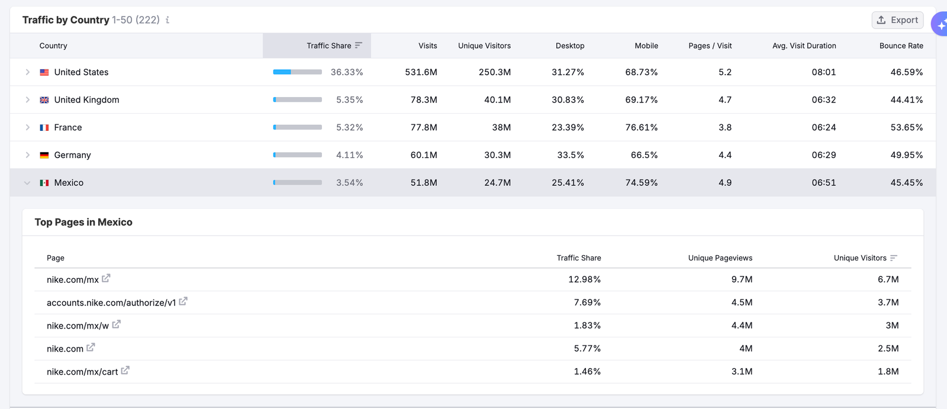Click external link icon beside nike.com/mx/w
The height and width of the screenshot is (409, 947).
[x=117, y=324]
